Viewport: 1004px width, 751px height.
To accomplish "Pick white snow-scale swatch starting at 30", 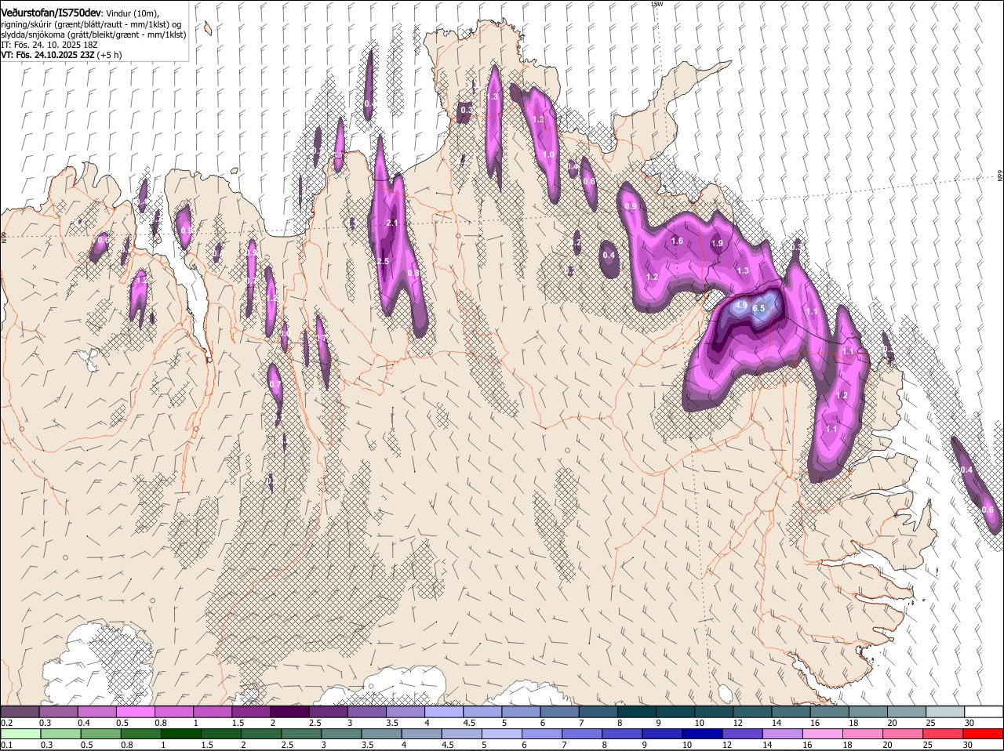I will tap(985, 712).
